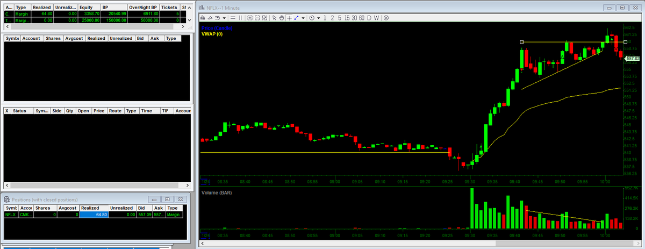This screenshot has height=249, width=645.
Task: Open the study settings icon with horizontal lines
Action: point(218,18)
